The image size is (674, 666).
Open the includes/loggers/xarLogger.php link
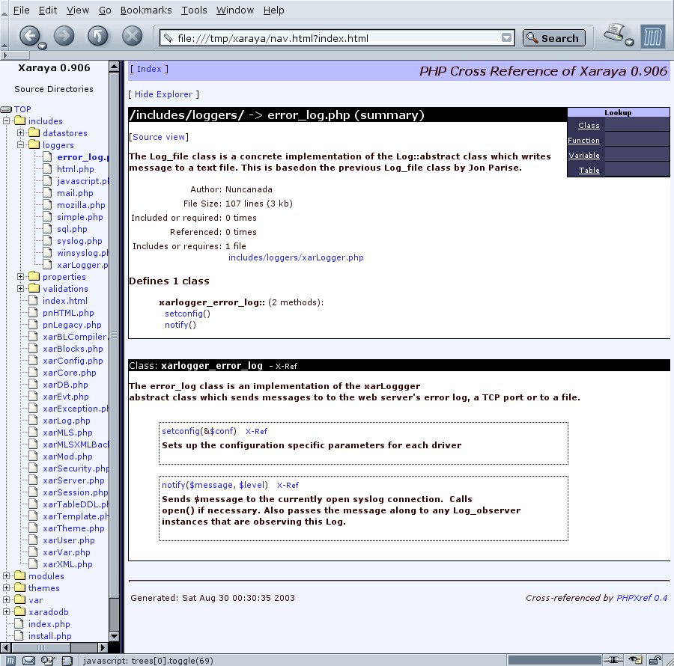click(296, 257)
